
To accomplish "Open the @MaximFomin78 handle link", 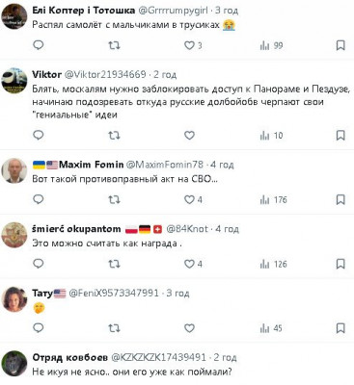I will (x=164, y=165).
